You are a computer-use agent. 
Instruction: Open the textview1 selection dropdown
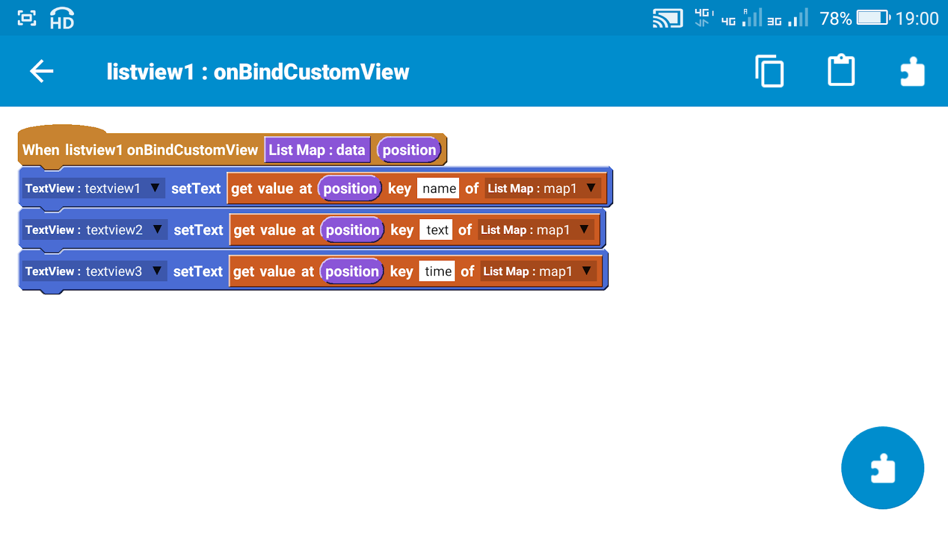point(155,188)
